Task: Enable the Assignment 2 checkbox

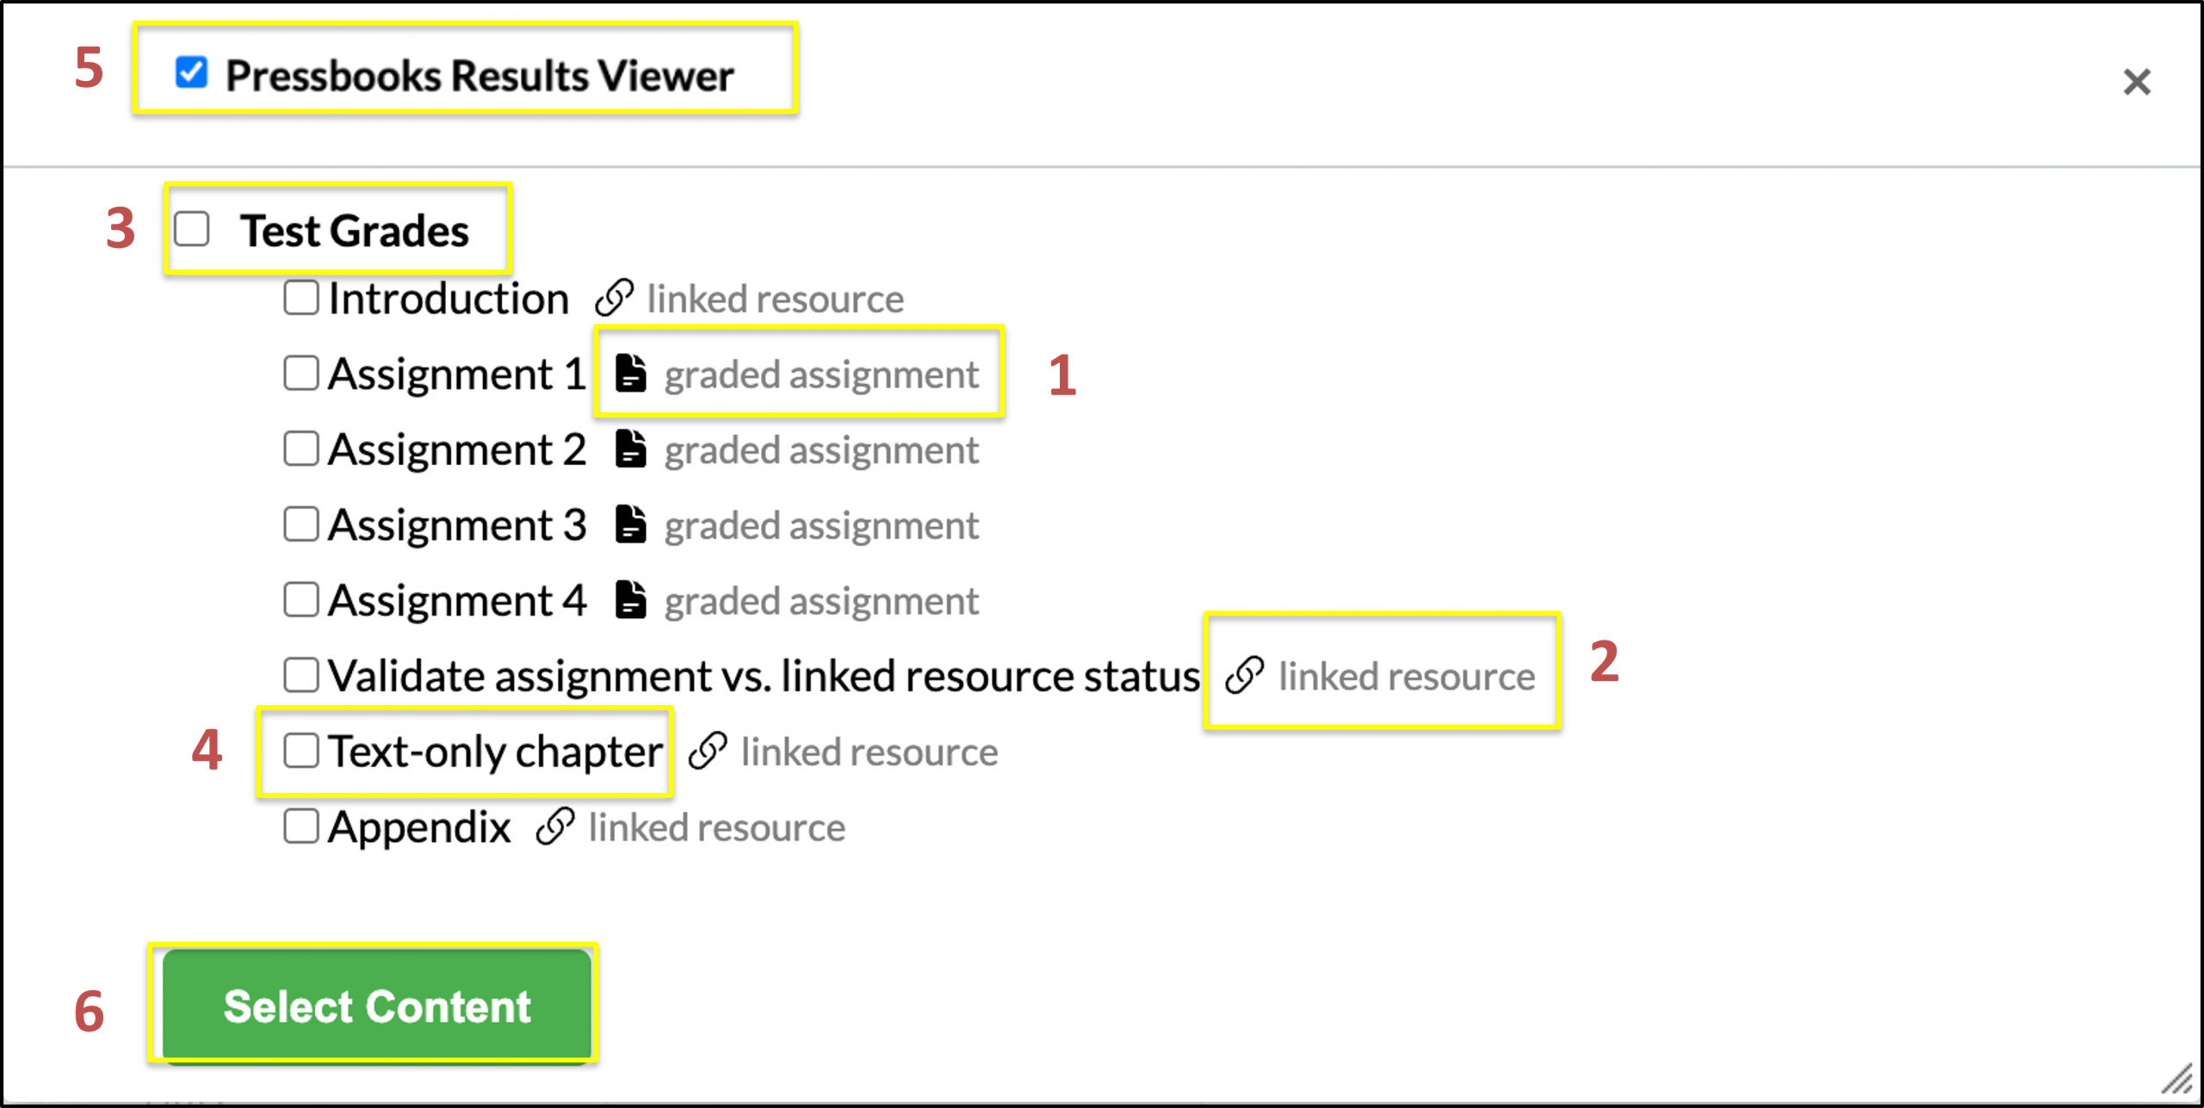Action: click(301, 449)
